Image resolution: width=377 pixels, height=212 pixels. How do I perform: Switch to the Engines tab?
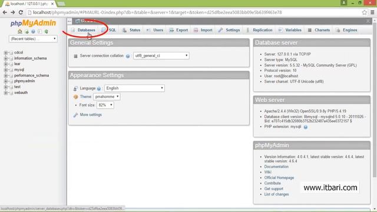pos(347,30)
